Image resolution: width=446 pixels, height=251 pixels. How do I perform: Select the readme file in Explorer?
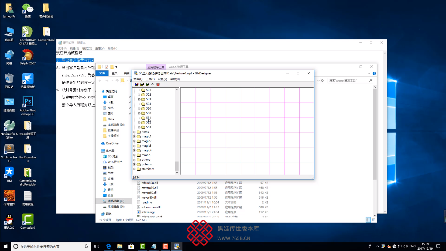[x=146, y=202]
